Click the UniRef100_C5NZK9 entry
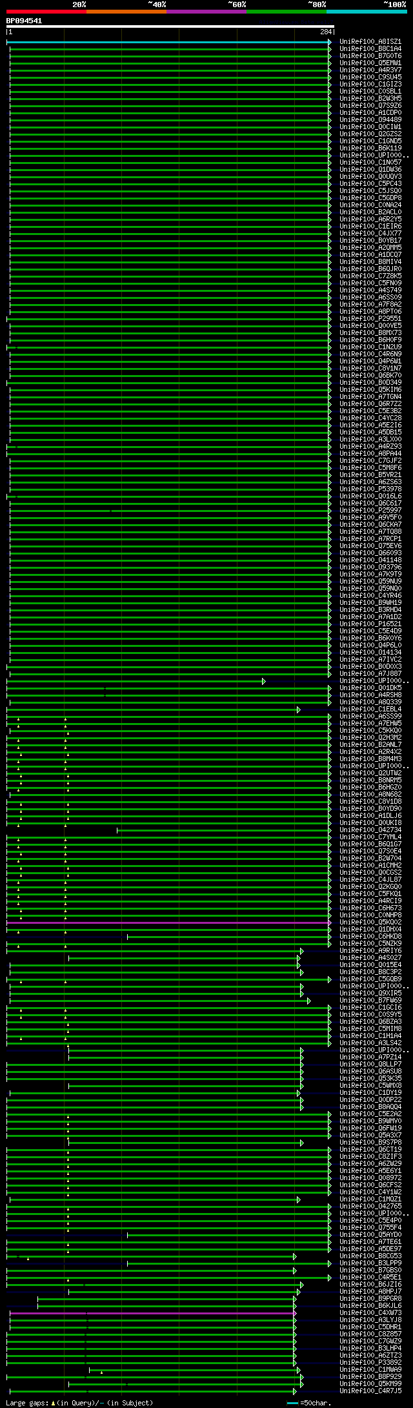The height and width of the screenshot is (1408, 413). click(x=370, y=944)
